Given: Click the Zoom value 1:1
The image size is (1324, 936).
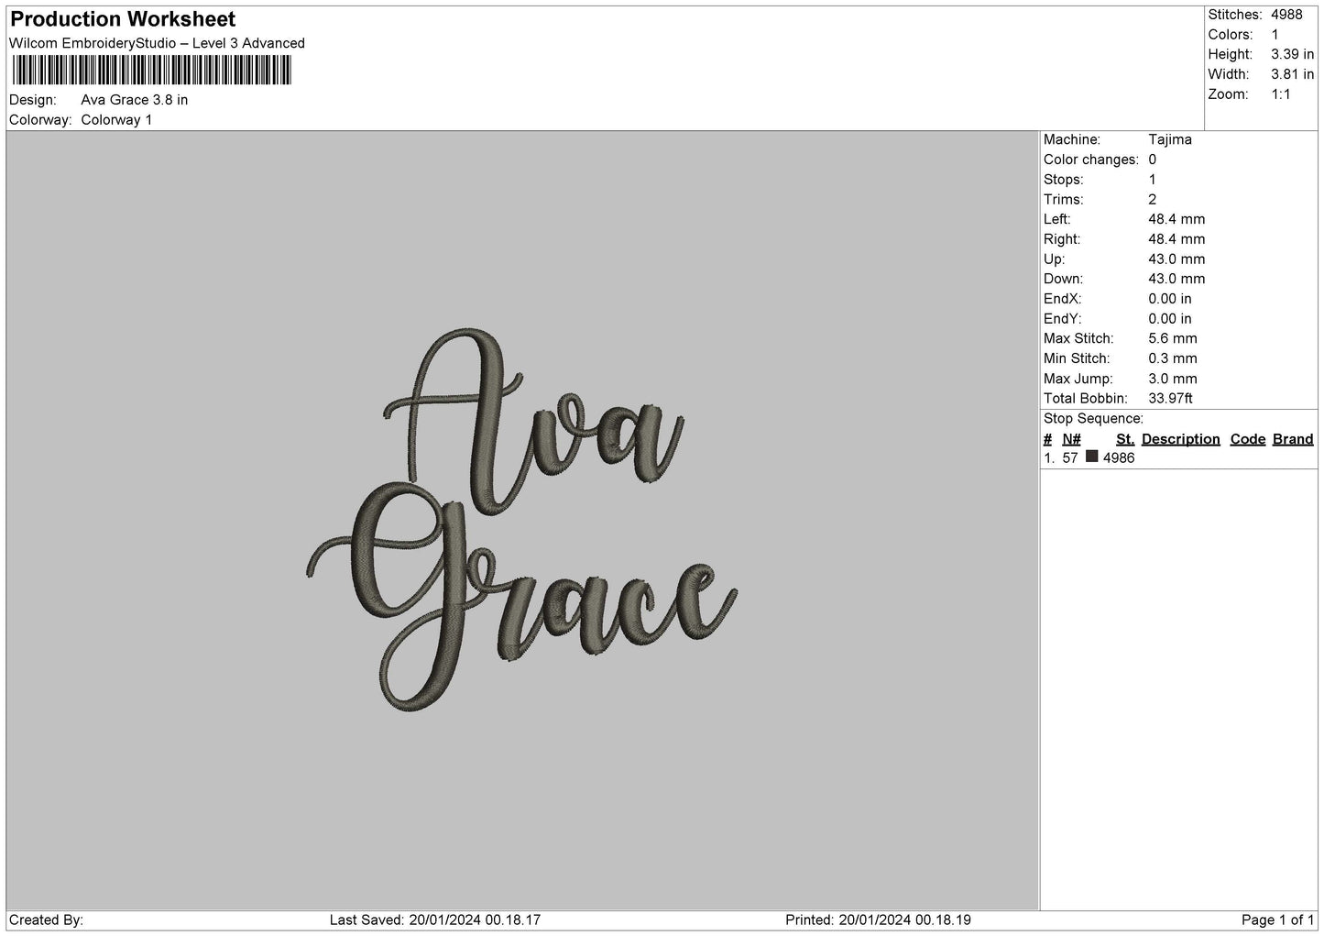Looking at the screenshot, I should (1280, 94).
